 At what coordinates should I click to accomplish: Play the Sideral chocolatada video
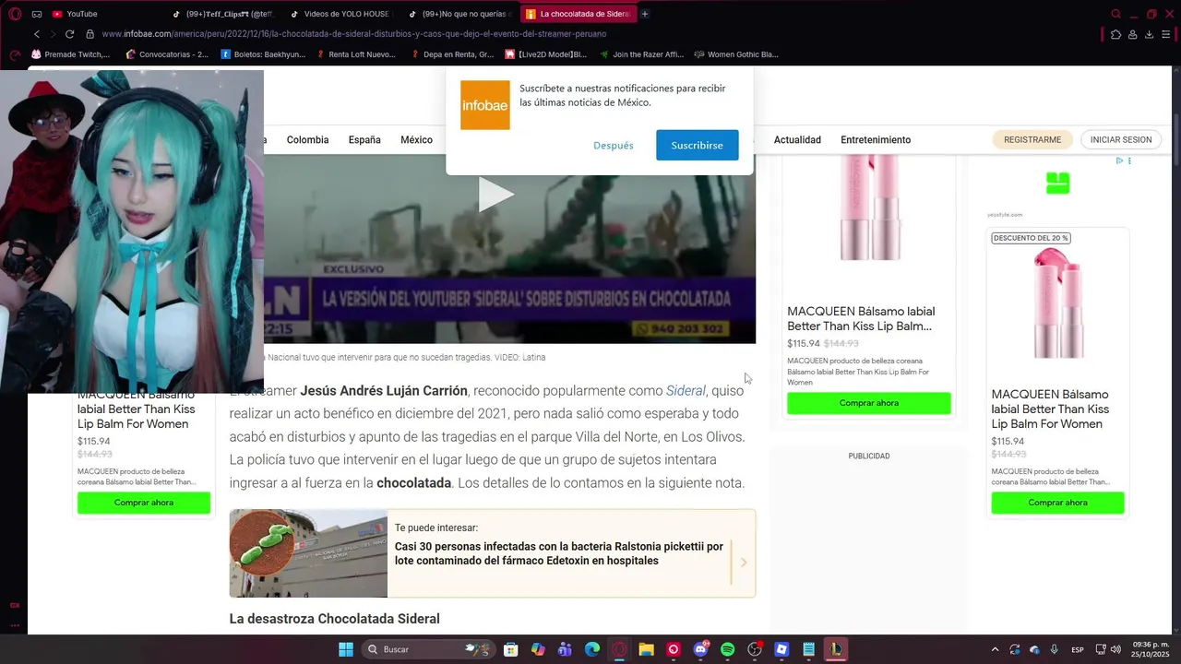495,195
